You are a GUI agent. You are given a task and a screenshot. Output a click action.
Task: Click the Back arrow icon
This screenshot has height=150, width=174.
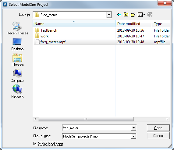(119, 15)
